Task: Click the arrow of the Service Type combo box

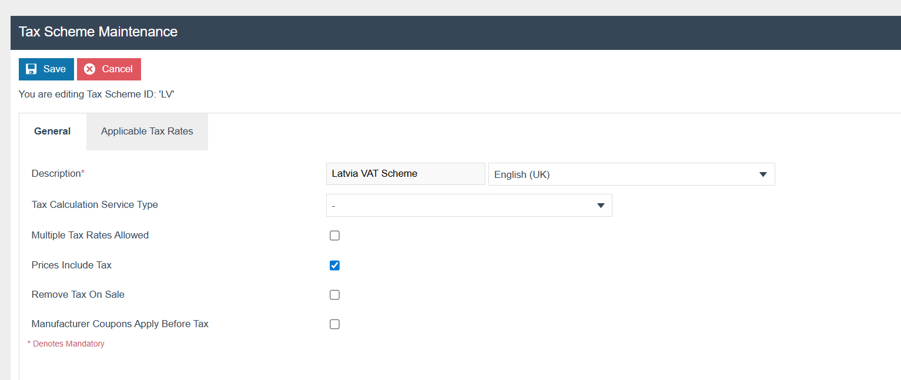Action: (x=601, y=206)
